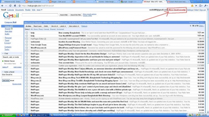Open the 'More actions' dropdown
The height and width of the screenshot is (117, 209).
74,26
